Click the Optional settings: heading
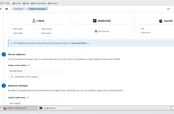Screen dimensions: 174x114 18,86
